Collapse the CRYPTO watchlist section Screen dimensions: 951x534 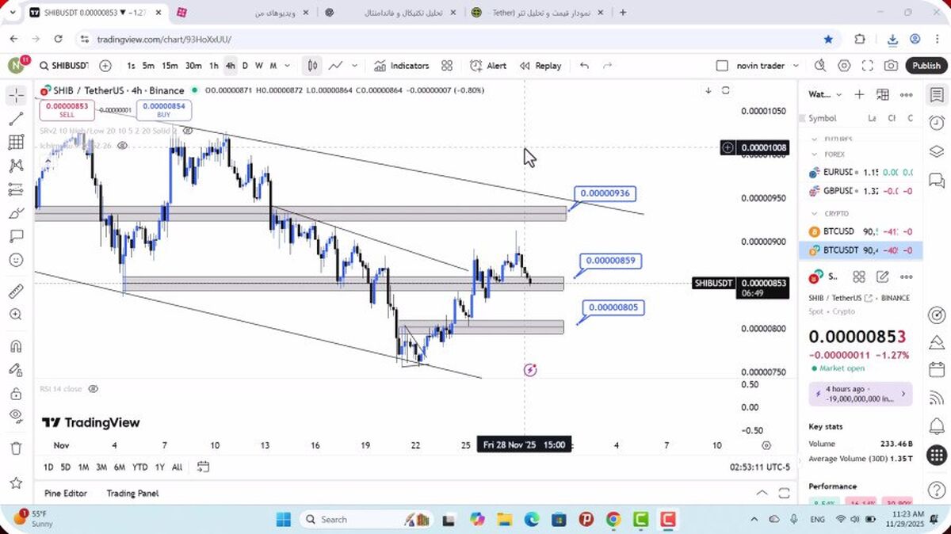point(815,213)
